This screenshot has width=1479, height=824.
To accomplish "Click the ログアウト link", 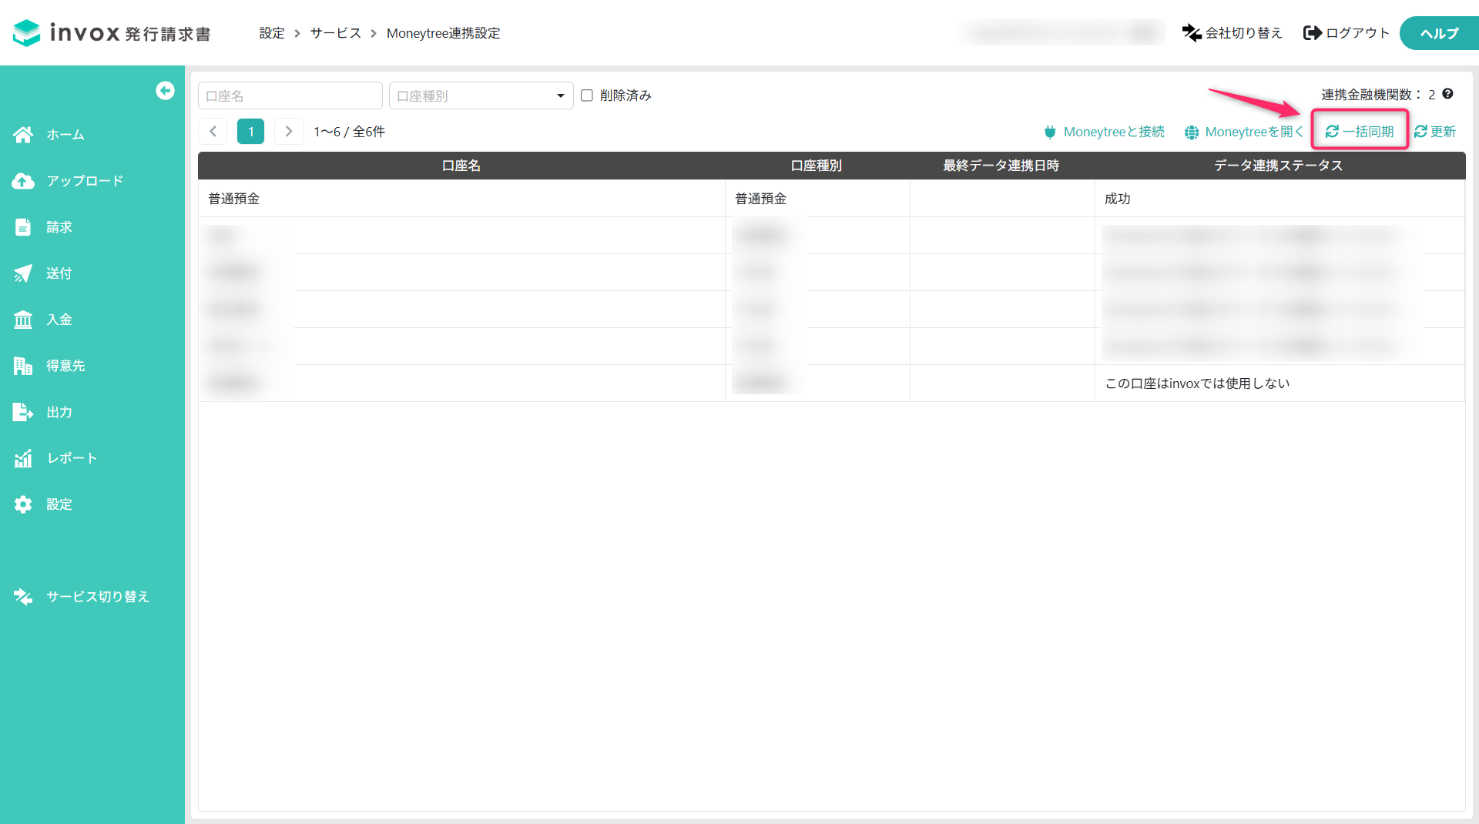I will click(x=1347, y=33).
